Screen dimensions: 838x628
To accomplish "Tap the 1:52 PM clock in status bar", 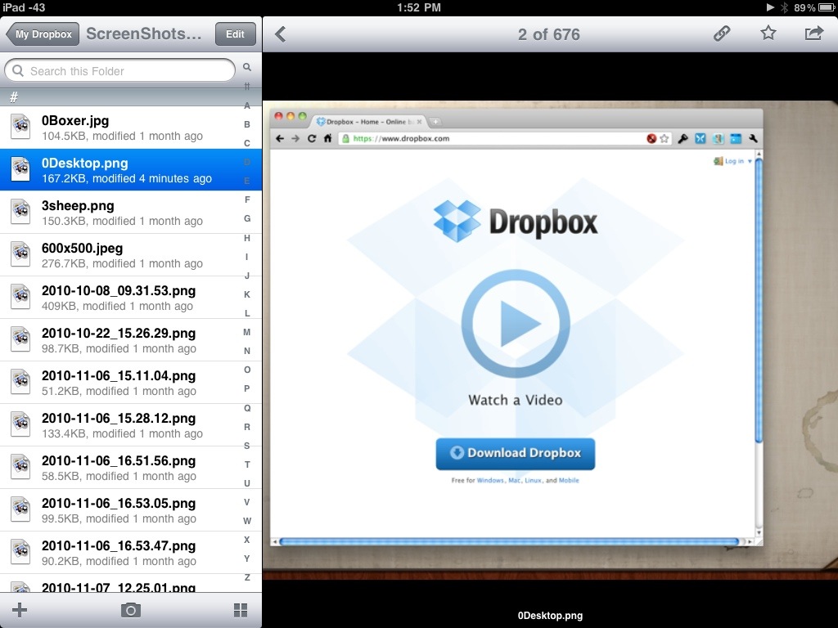I will [x=418, y=7].
